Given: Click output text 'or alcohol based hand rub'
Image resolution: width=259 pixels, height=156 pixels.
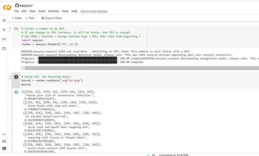Looking at the screenshot, I should 46,117.
